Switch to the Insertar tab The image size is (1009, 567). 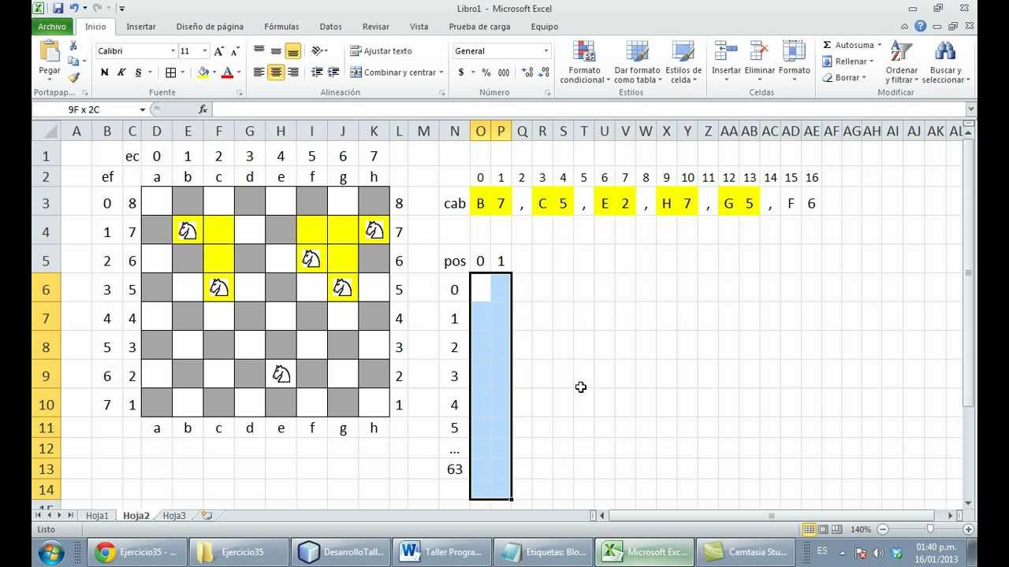(x=141, y=26)
